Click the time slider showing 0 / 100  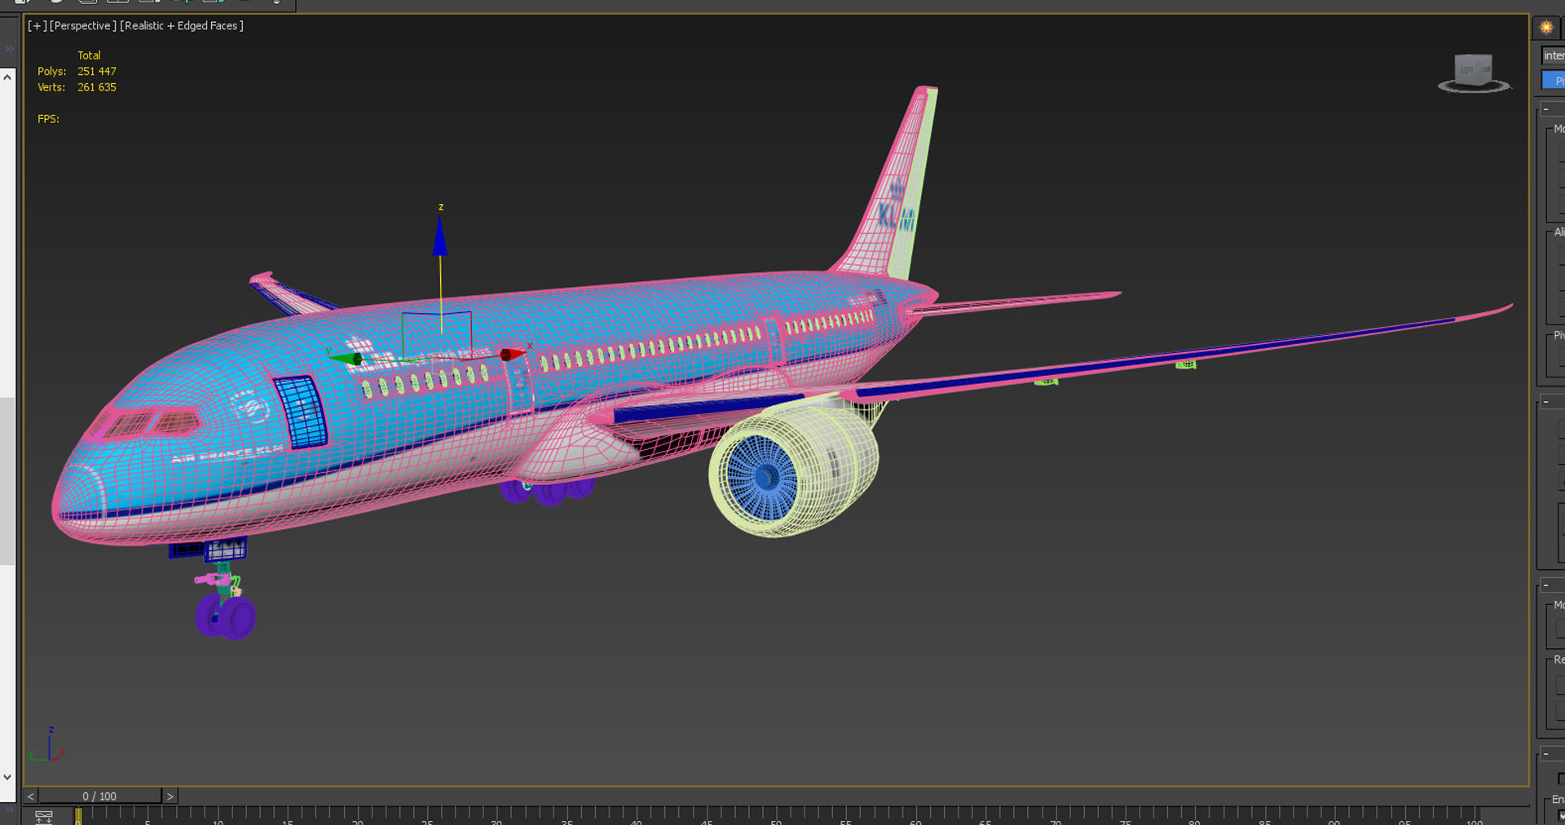click(99, 796)
